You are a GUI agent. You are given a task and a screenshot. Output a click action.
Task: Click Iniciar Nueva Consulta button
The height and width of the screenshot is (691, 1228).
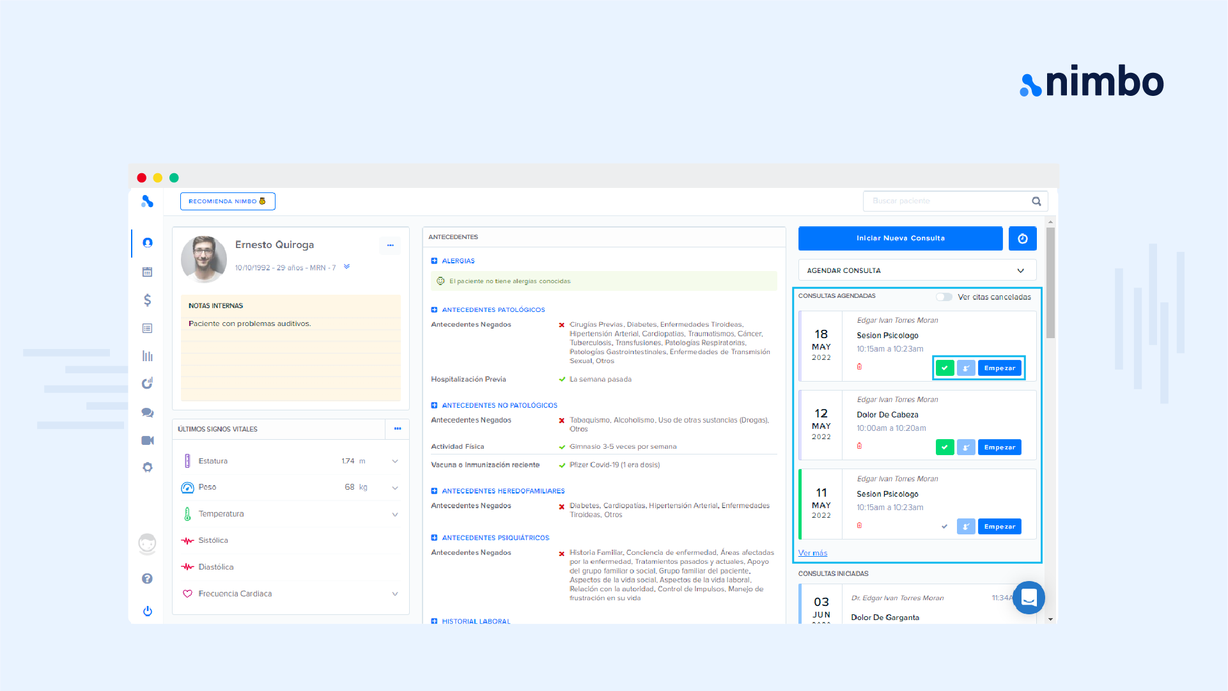900,238
